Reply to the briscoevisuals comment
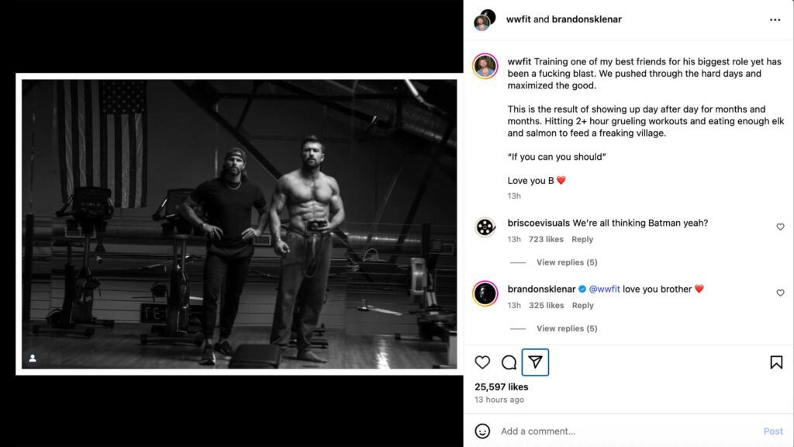This screenshot has width=794, height=447. [x=582, y=240]
